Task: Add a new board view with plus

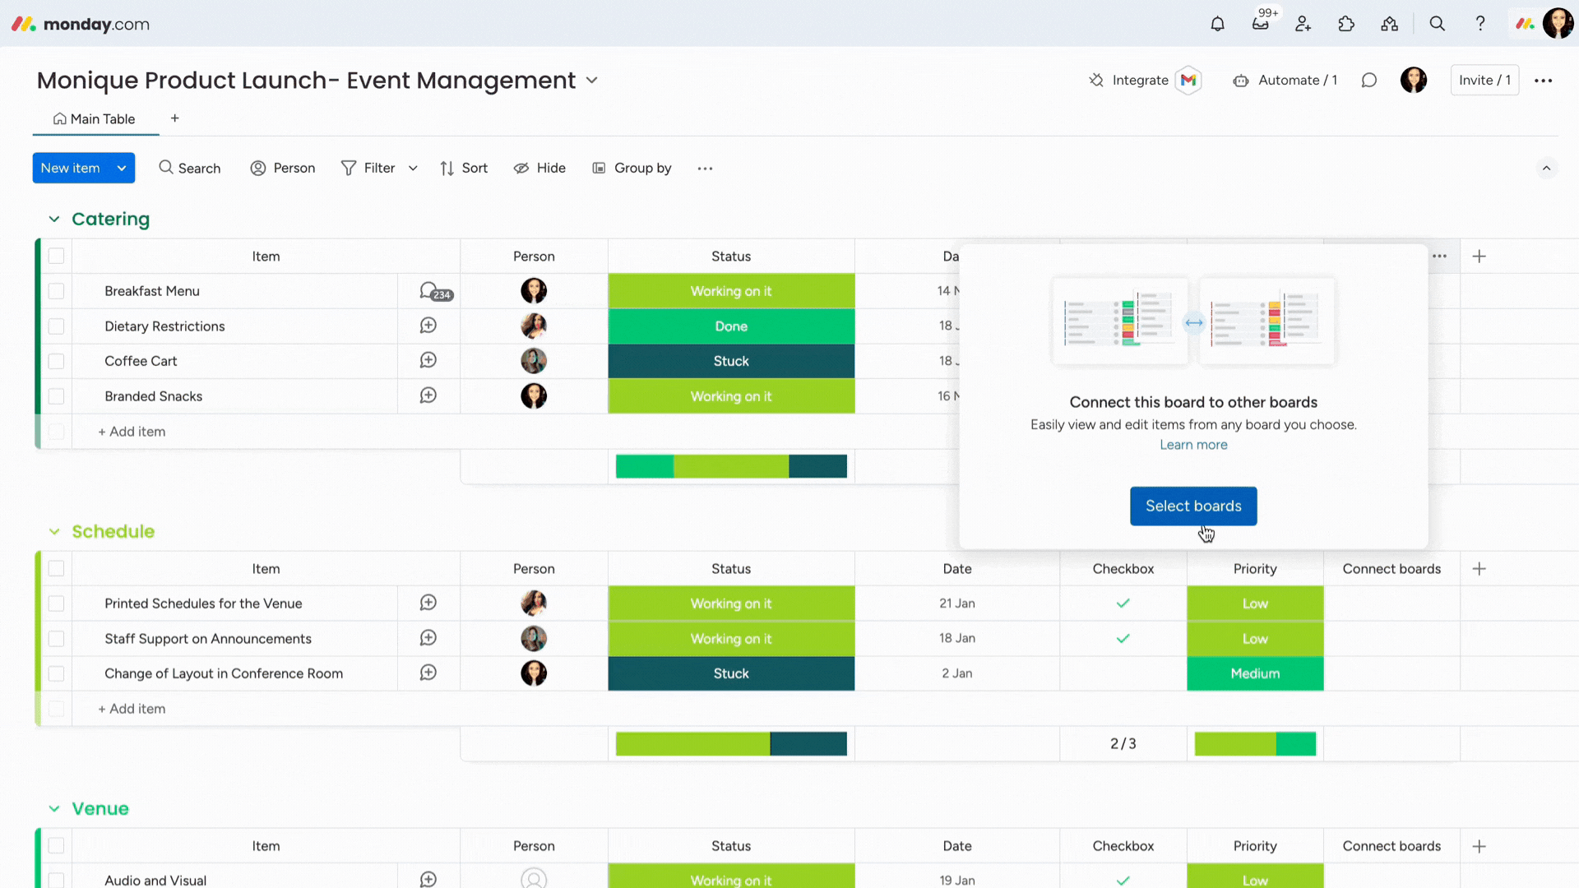Action: coord(174,118)
